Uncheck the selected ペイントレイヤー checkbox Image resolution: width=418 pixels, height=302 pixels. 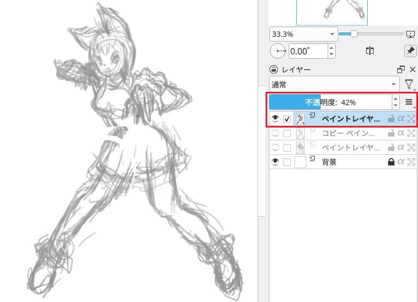[x=288, y=118]
